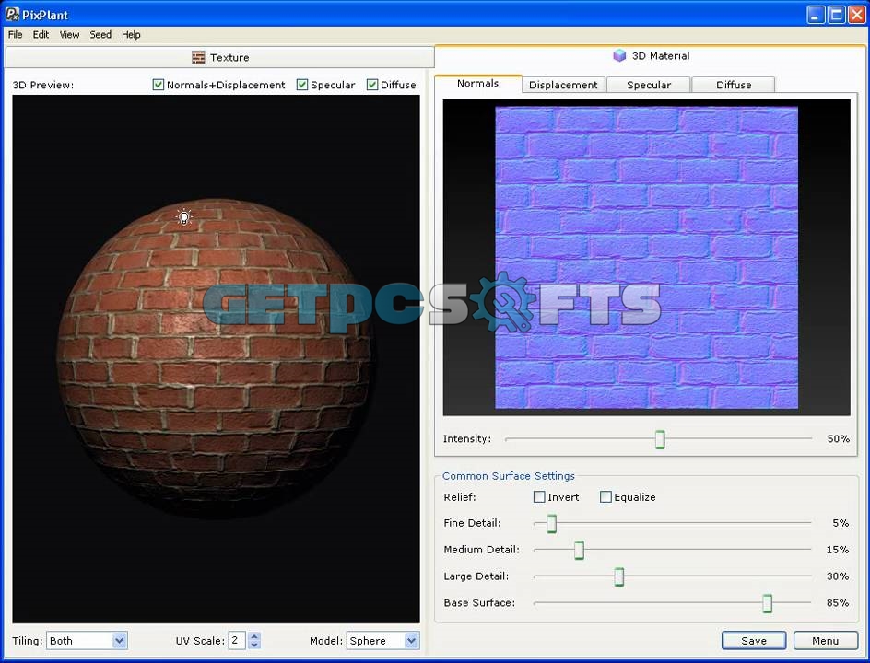Viewport: 870px width, 663px height.
Task: Click the Medium Detail 15% value
Action: [838, 550]
